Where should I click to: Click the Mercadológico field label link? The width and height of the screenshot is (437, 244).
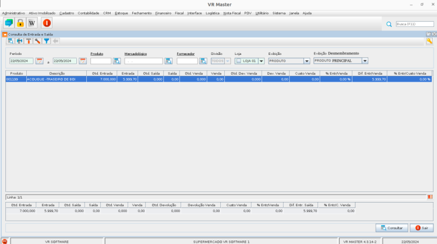pos(135,54)
